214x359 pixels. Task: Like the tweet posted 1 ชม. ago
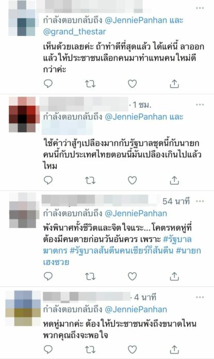[133, 181]
